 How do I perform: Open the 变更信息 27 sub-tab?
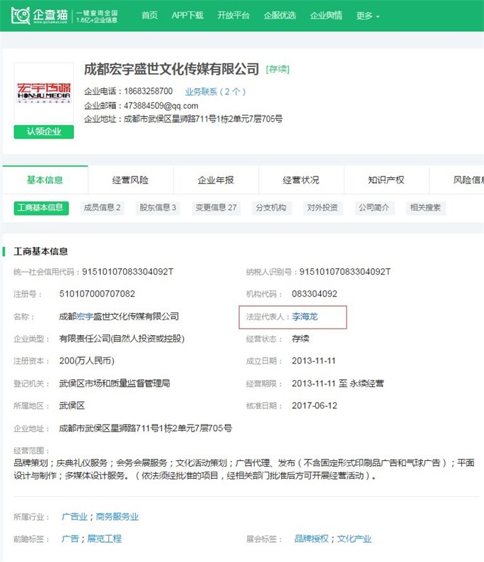pyautogui.click(x=216, y=208)
